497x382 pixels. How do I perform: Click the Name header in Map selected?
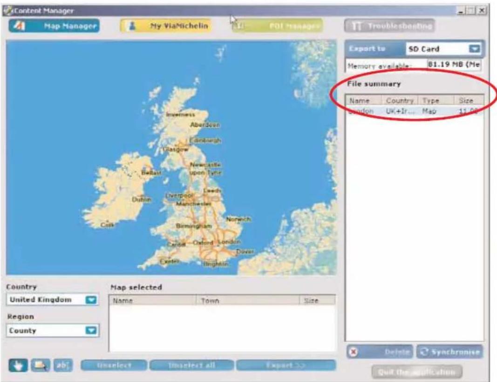coord(152,300)
